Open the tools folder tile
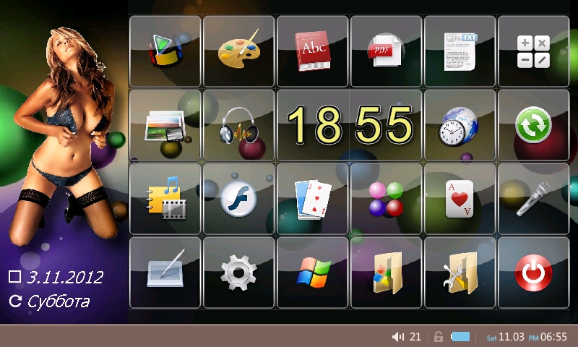Screen dimensions: 578x347 coord(460,273)
